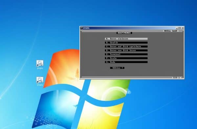The height and width of the screenshot is (129, 197).
Task: Select menu entry G. Ende
Action: (126, 62)
